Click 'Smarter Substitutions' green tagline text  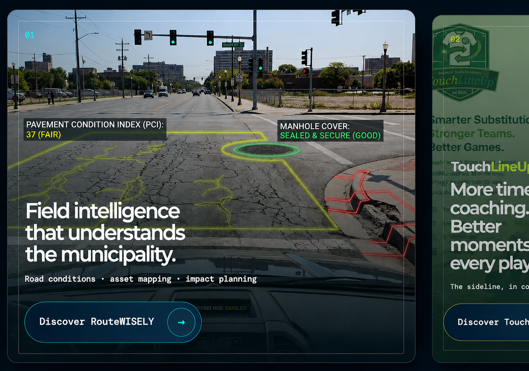pos(480,120)
